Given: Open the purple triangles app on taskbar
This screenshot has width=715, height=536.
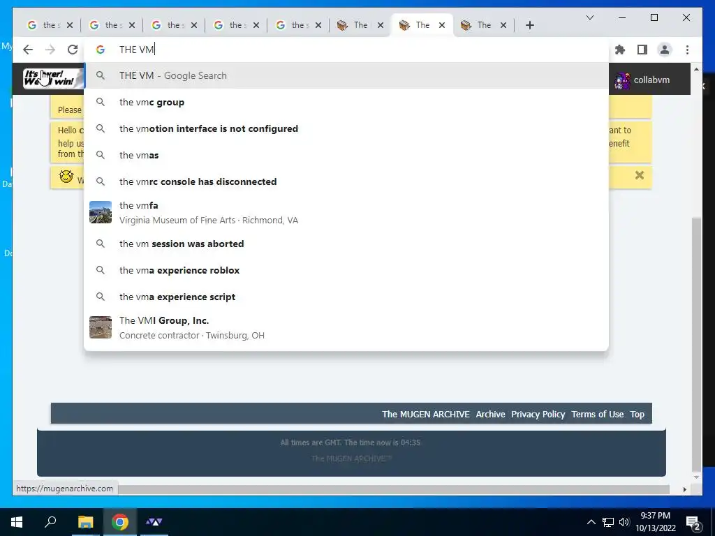Looking at the screenshot, I should point(154,522).
